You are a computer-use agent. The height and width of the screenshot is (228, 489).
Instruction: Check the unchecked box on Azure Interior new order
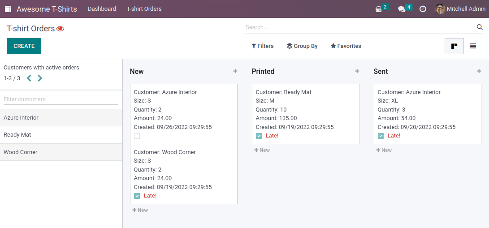[137, 136]
